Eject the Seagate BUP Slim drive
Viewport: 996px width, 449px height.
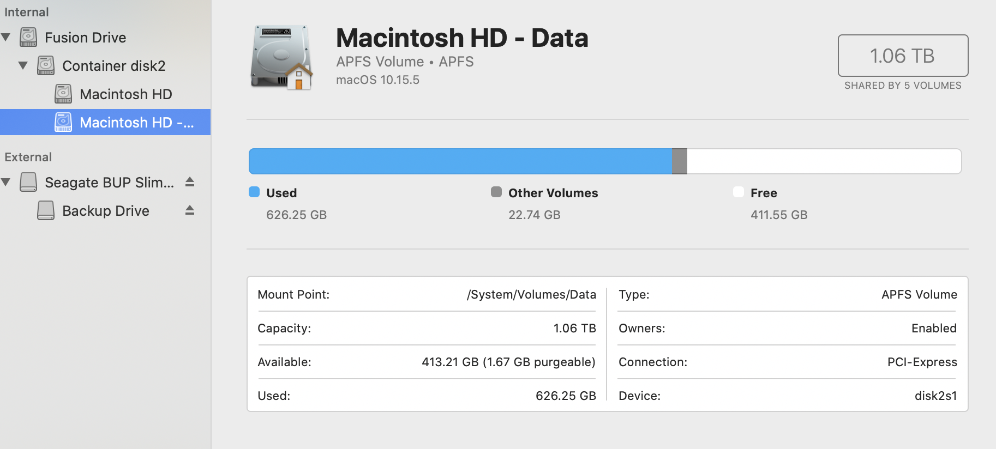coord(190,181)
